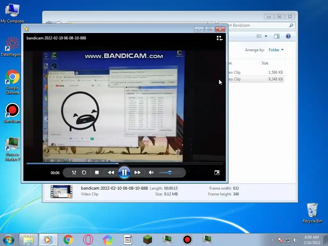Click the Size 9.12 MB value
Viewport: 328px width, 246px height.
point(171,194)
